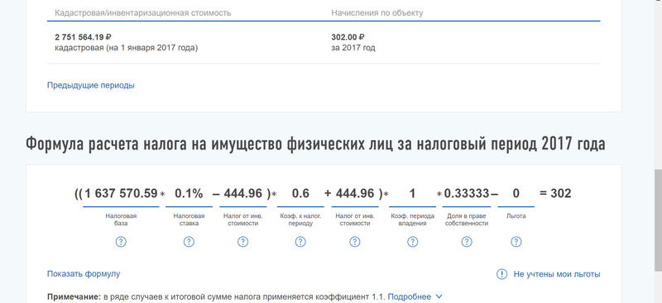Click chevron arrow next to Подробнее

(x=439, y=296)
